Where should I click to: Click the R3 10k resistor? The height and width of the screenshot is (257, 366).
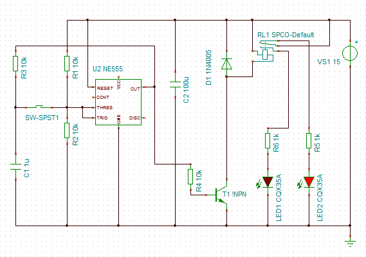coord(15,64)
